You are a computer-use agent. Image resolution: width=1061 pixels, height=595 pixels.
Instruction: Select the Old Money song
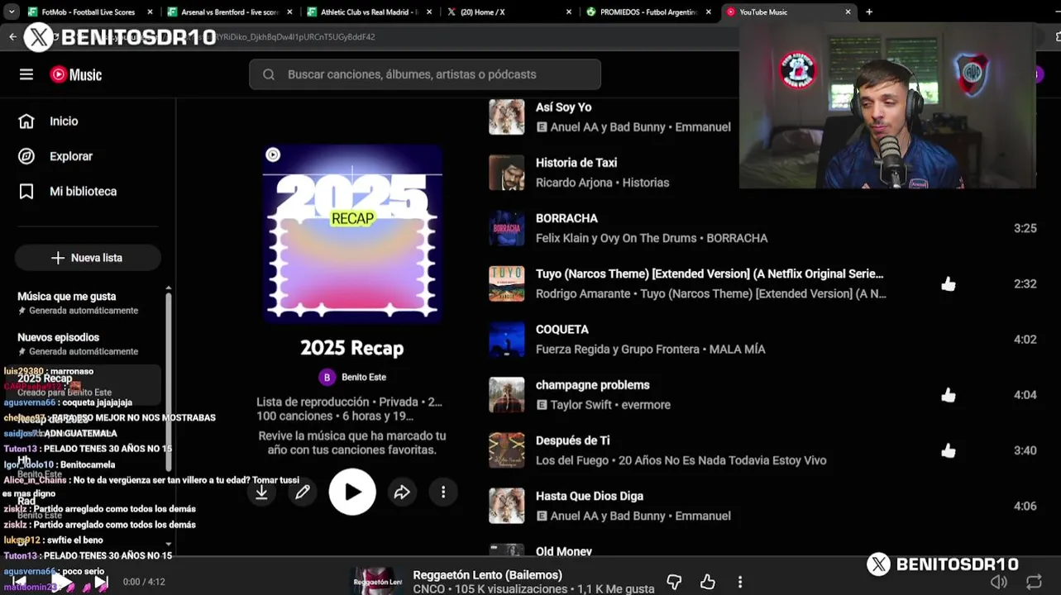(564, 551)
